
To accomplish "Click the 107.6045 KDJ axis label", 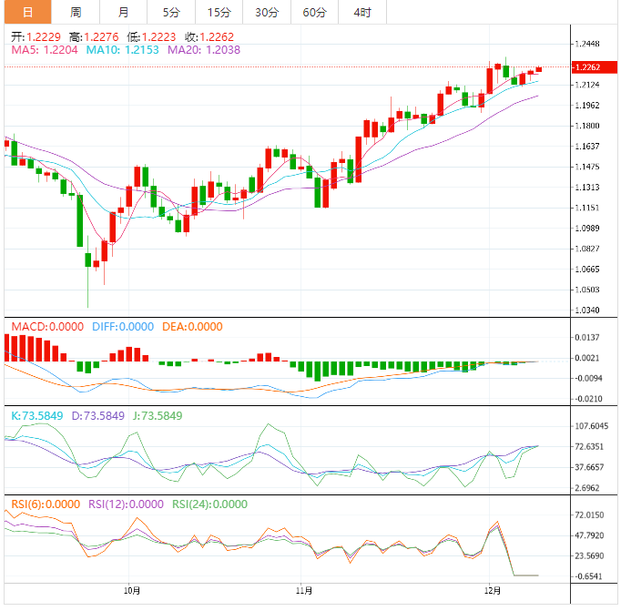I will 591,426.
